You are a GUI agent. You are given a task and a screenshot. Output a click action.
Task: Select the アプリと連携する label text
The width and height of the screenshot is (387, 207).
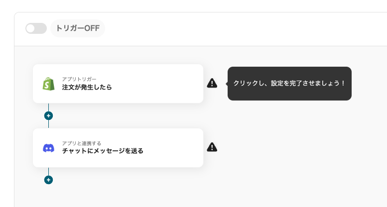pyautogui.click(x=81, y=143)
